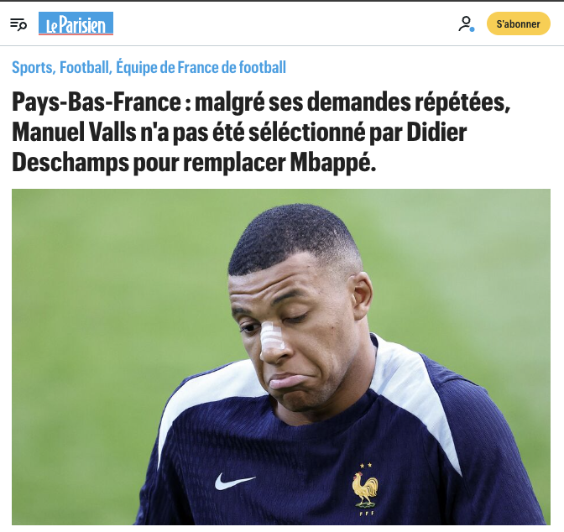Screen dimensions: 564x532
Task: Click the blue dot on account icon
Action: point(472,29)
